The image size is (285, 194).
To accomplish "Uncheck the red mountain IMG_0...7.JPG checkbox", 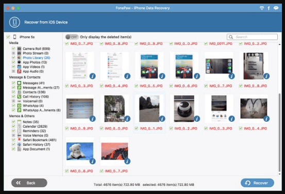I will (x=102, y=171).
